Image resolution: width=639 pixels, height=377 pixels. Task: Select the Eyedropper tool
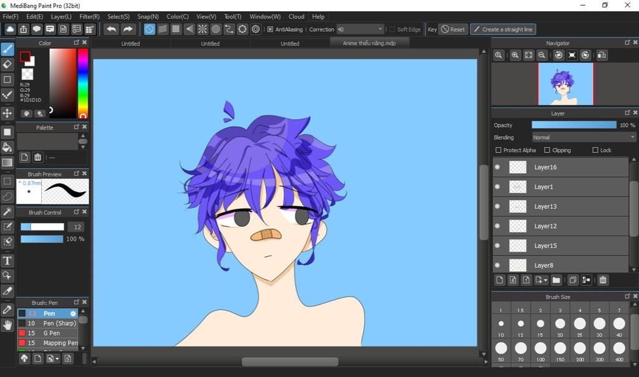7,310
